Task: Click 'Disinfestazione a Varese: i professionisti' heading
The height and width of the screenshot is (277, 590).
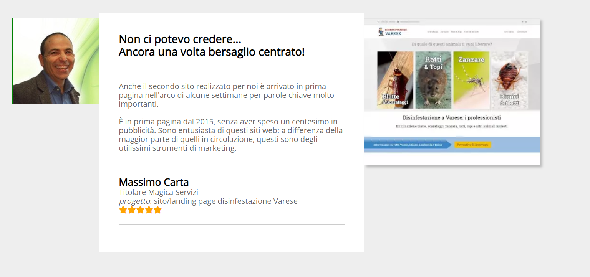Action: coord(451,118)
